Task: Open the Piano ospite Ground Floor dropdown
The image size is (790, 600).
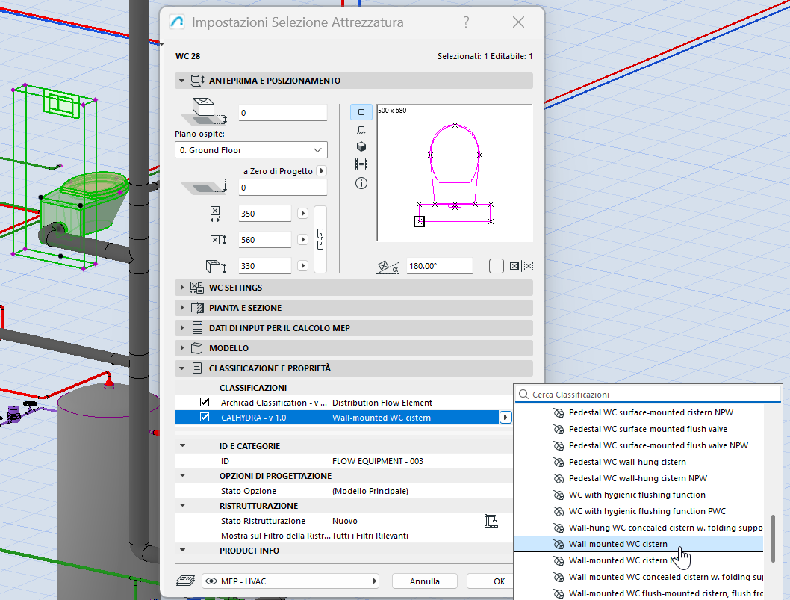Action: (x=250, y=150)
